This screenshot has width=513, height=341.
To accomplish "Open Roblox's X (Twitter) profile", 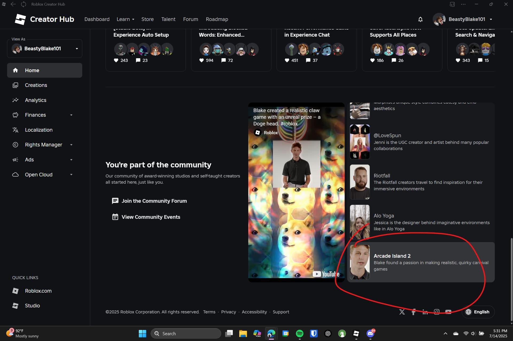I will 402,312.
